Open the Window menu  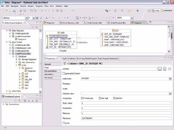pyautogui.click(x=59, y=6)
